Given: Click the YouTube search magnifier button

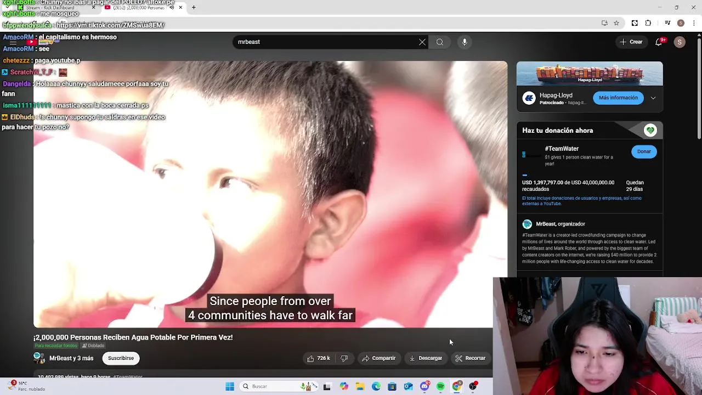Looking at the screenshot, I should pos(440,42).
